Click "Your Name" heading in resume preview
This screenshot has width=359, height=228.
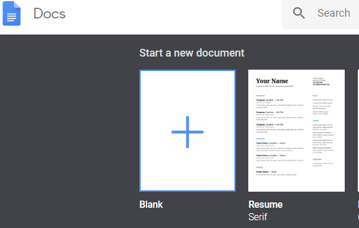point(272,81)
